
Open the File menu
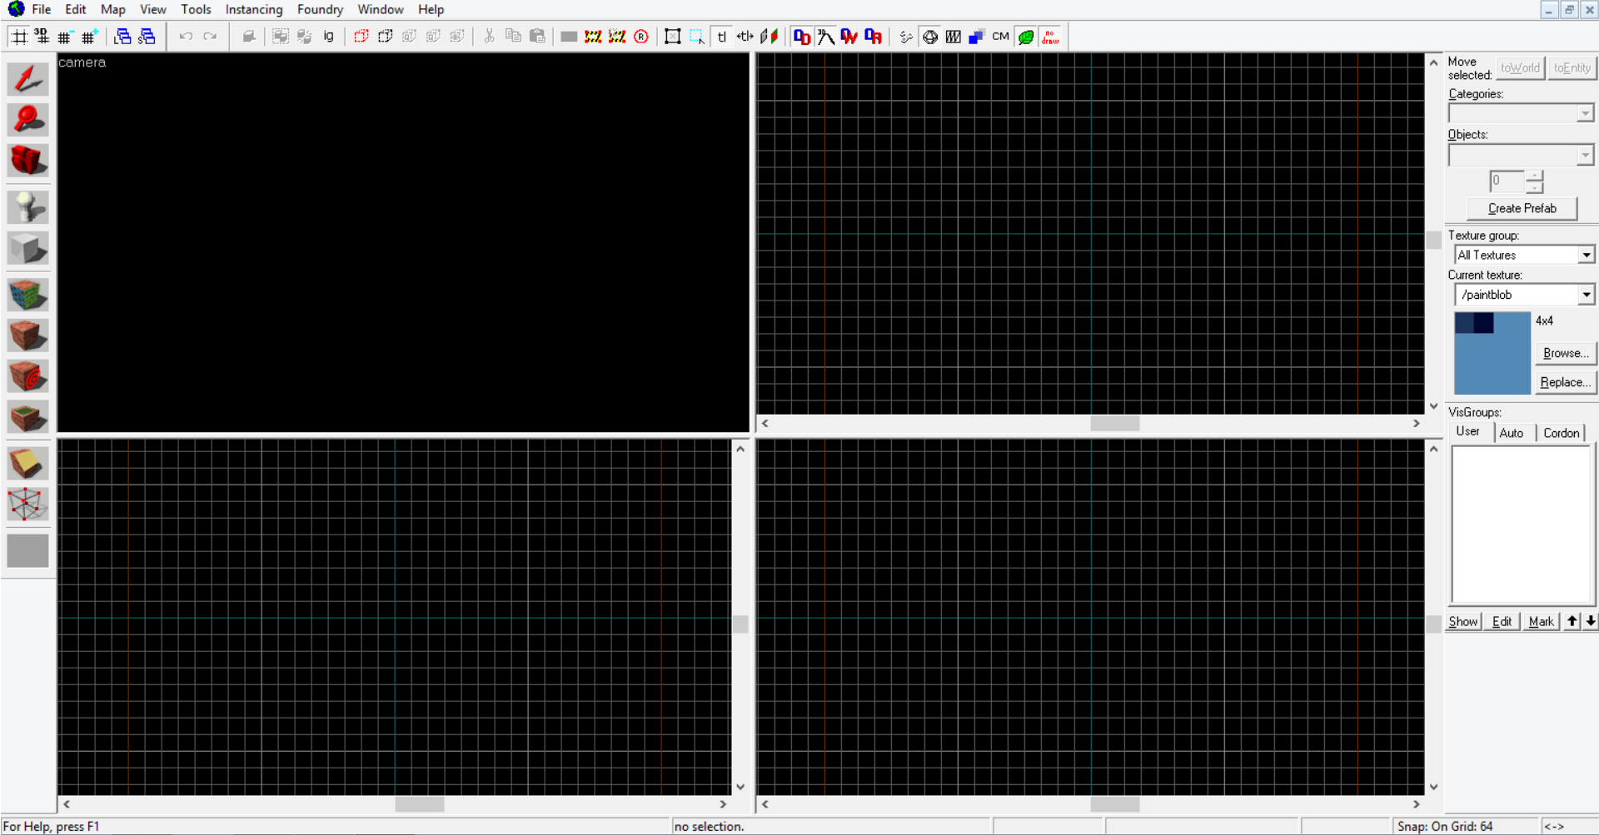click(x=42, y=10)
